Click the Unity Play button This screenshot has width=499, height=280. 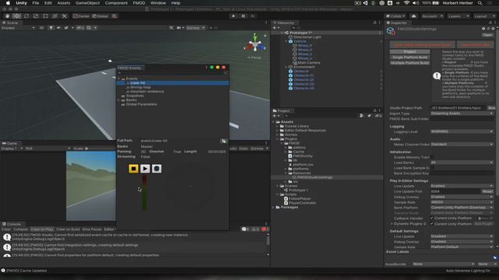(x=234, y=16)
